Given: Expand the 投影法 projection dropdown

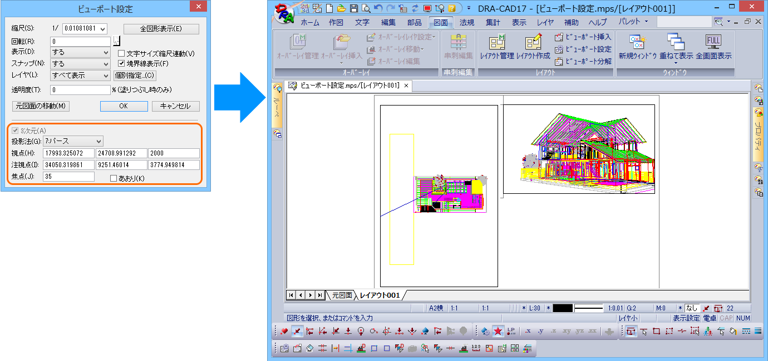Looking at the screenshot, I should click(x=73, y=141).
